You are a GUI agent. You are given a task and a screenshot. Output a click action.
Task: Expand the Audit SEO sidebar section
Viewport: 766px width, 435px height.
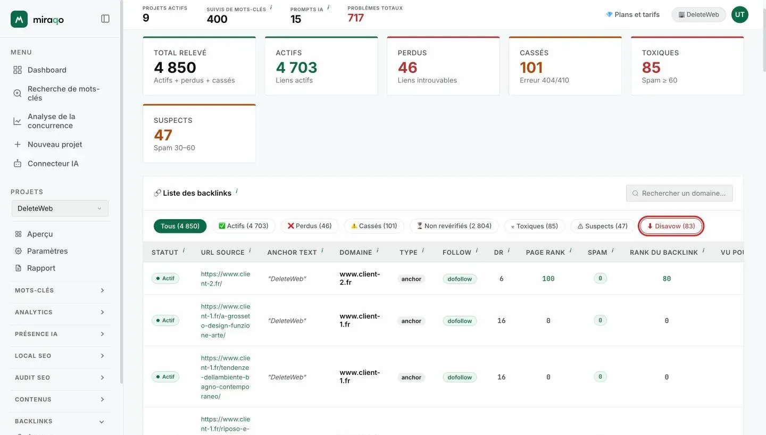(x=60, y=378)
